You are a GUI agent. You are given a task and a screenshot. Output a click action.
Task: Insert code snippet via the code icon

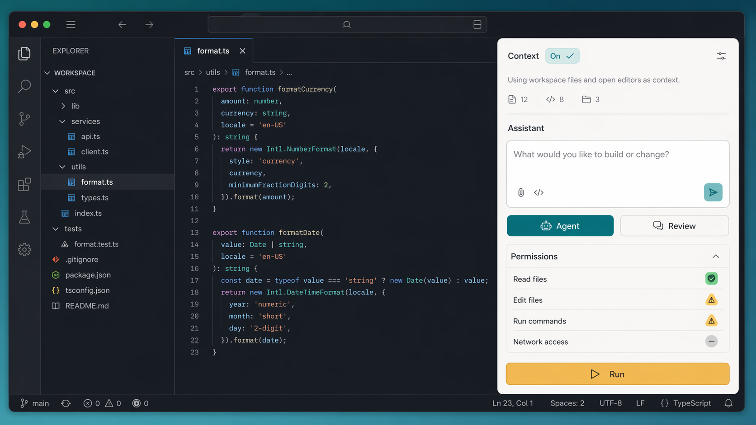pyautogui.click(x=539, y=192)
